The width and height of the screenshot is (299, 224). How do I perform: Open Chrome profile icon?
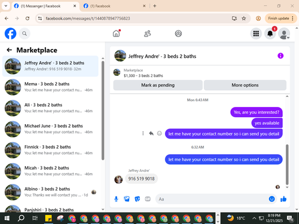coord(258,19)
